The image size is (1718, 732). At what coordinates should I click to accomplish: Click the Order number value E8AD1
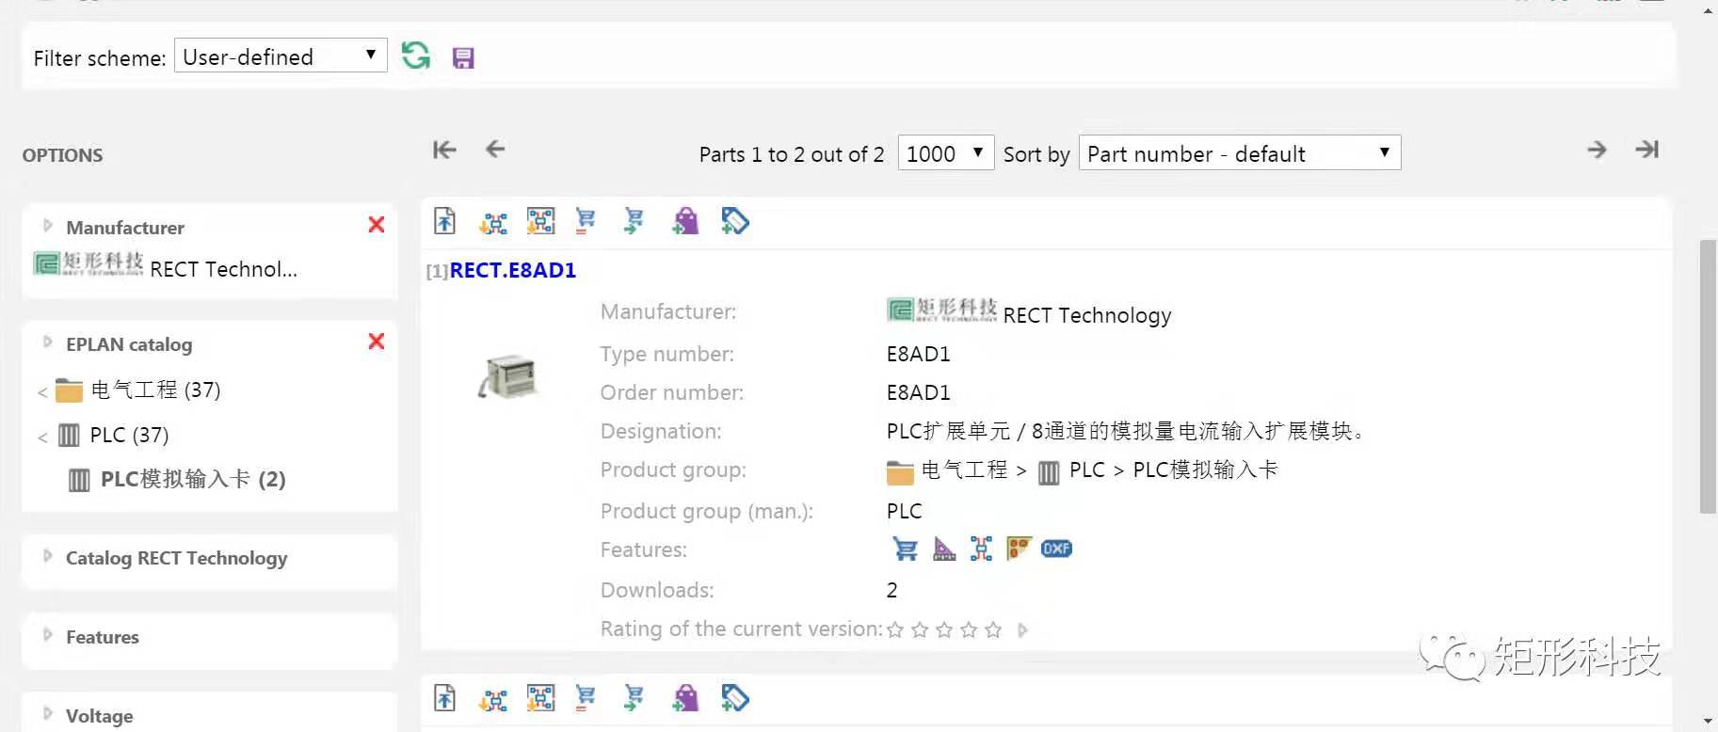coord(918,392)
